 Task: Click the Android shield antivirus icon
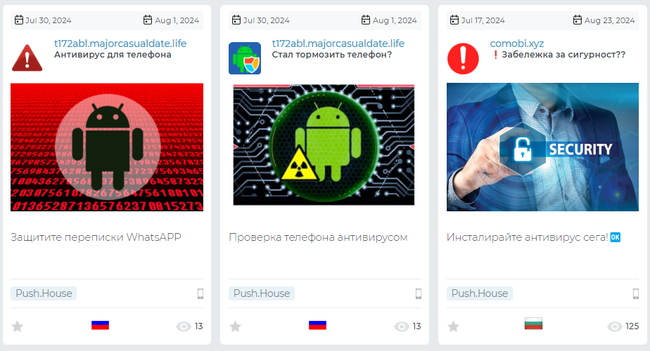tap(245, 58)
